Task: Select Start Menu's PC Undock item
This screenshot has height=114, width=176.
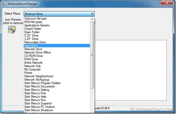Action: pyautogui.click(x=57, y=107)
